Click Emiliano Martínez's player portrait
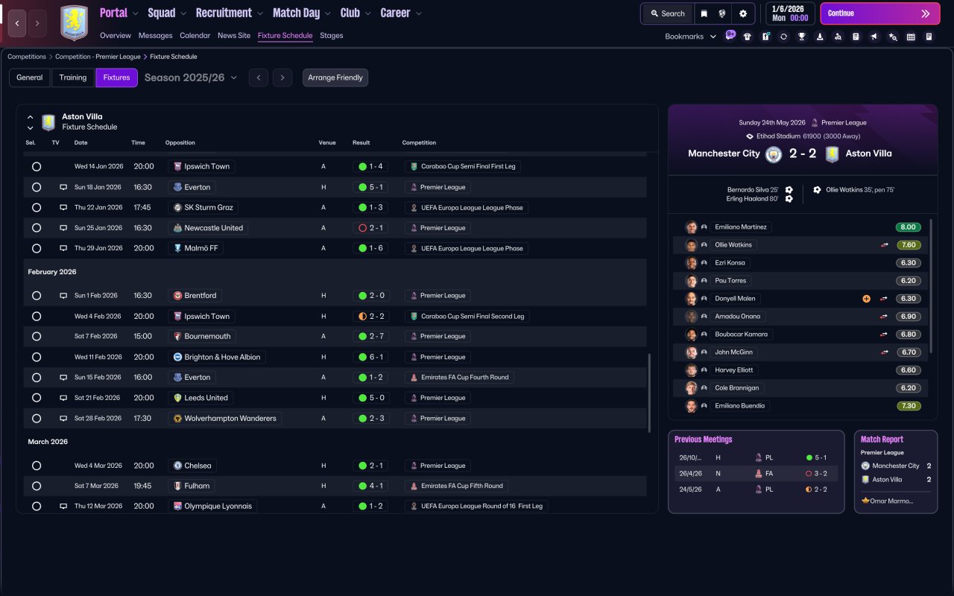This screenshot has height=596, width=954. (x=692, y=227)
